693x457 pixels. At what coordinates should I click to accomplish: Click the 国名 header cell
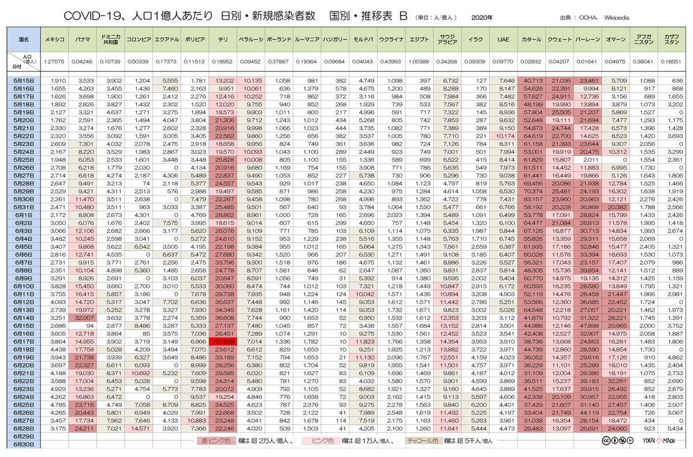pos(25,39)
